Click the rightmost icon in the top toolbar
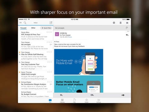Image resolution: width=149 pixels, height=112 pixels. pyautogui.click(x=127, y=23)
